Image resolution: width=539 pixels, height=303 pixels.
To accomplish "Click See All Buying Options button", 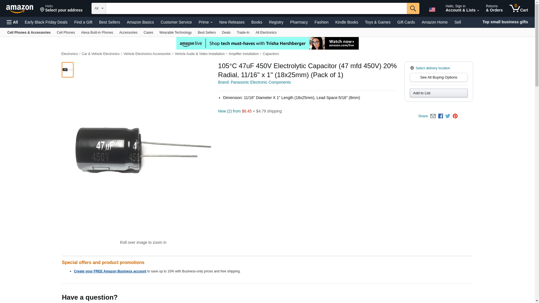I will 438,77.
